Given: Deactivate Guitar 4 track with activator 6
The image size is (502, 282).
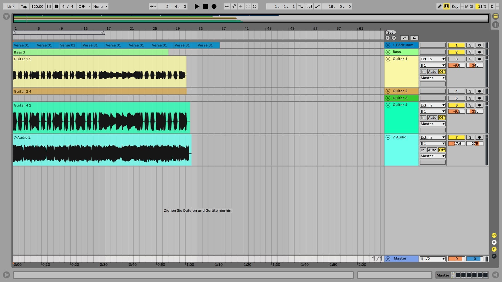Looking at the screenshot, I should [x=457, y=105].
